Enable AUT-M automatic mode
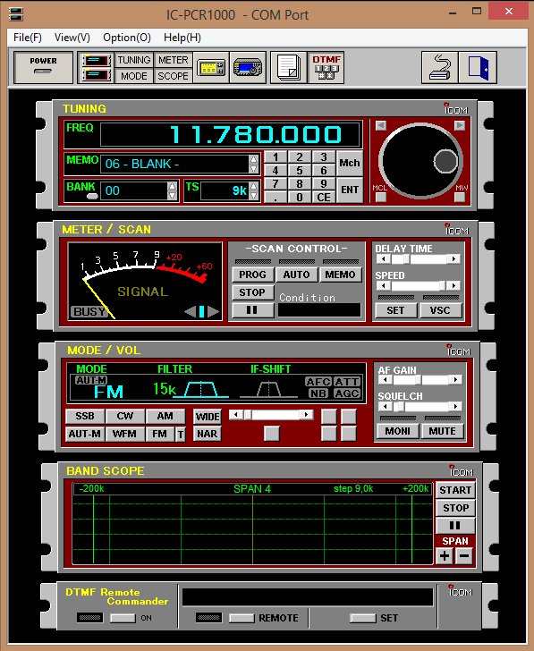 [x=85, y=434]
